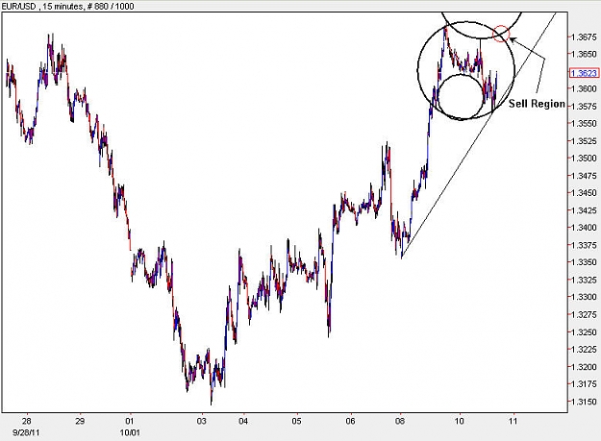Click the 1.3650 price axis label
Viewport: 601px width, 441px height.
(584, 54)
